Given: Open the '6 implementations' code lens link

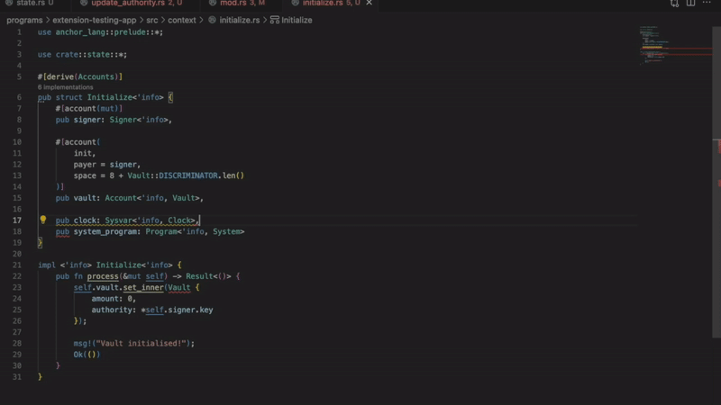Looking at the screenshot, I should point(65,87).
